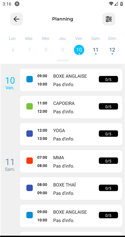Viewport: 125px width, 237px height.
Task: Open the 0/5 badge for MMA
Action: [109, 161]
